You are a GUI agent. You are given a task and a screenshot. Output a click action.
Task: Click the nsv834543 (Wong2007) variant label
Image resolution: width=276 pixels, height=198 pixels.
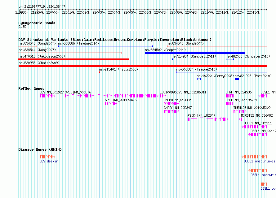point(37,43)
